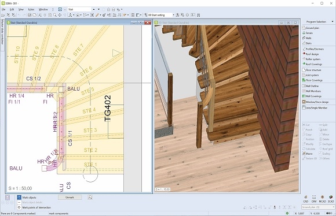Viewport: 336px width, 216px height.
Task: Switch to DIM mode
Action: point(314,199)
